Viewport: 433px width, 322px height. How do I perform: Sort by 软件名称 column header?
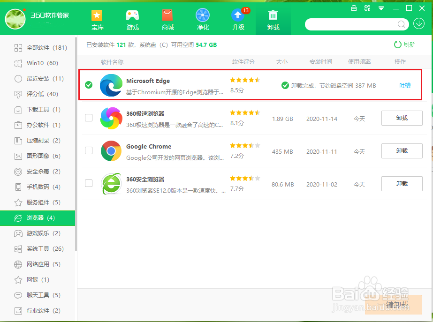coord(112,62)
